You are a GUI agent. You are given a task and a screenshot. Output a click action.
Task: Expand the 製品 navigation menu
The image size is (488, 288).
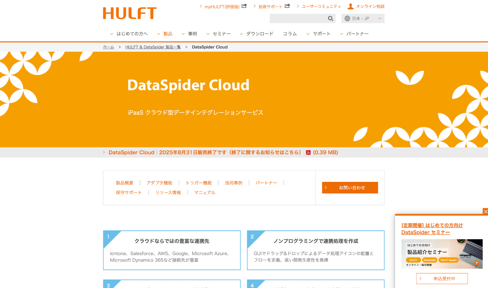tap(165, 34)
